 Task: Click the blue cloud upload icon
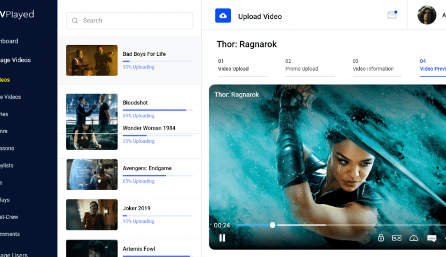pyautogui.click(x=223, y=15)
